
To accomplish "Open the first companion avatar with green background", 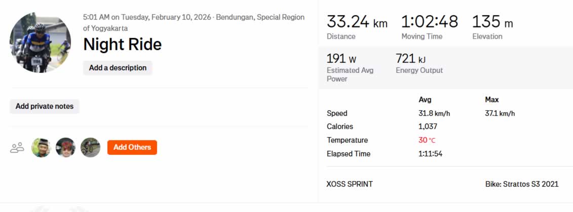I will [x=41, y=147].
